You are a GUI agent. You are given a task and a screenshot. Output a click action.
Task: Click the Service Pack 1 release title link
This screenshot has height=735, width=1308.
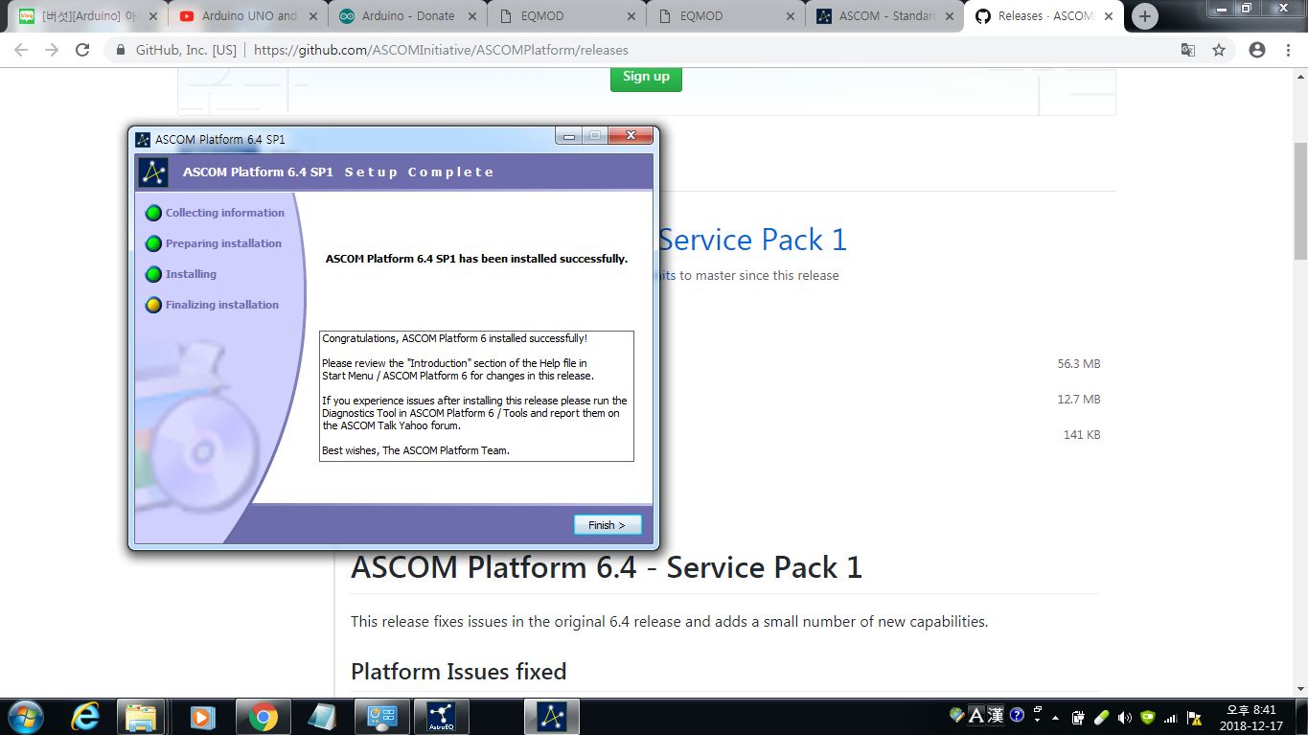tap(752, 240)
